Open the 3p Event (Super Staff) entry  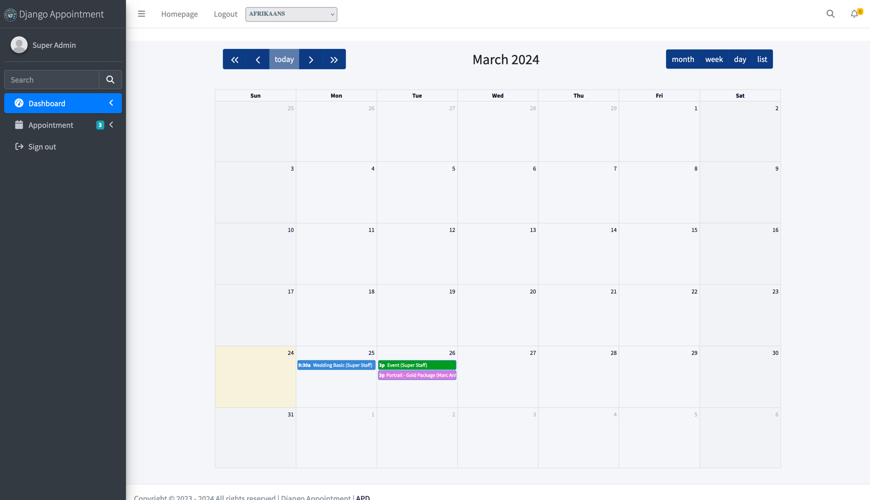pos(417,365)
